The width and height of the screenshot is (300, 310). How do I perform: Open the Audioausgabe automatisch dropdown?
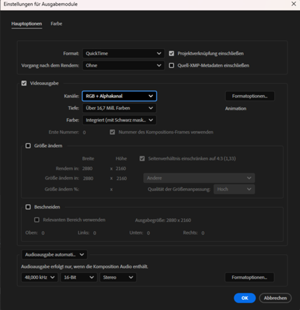pos(54,254)
